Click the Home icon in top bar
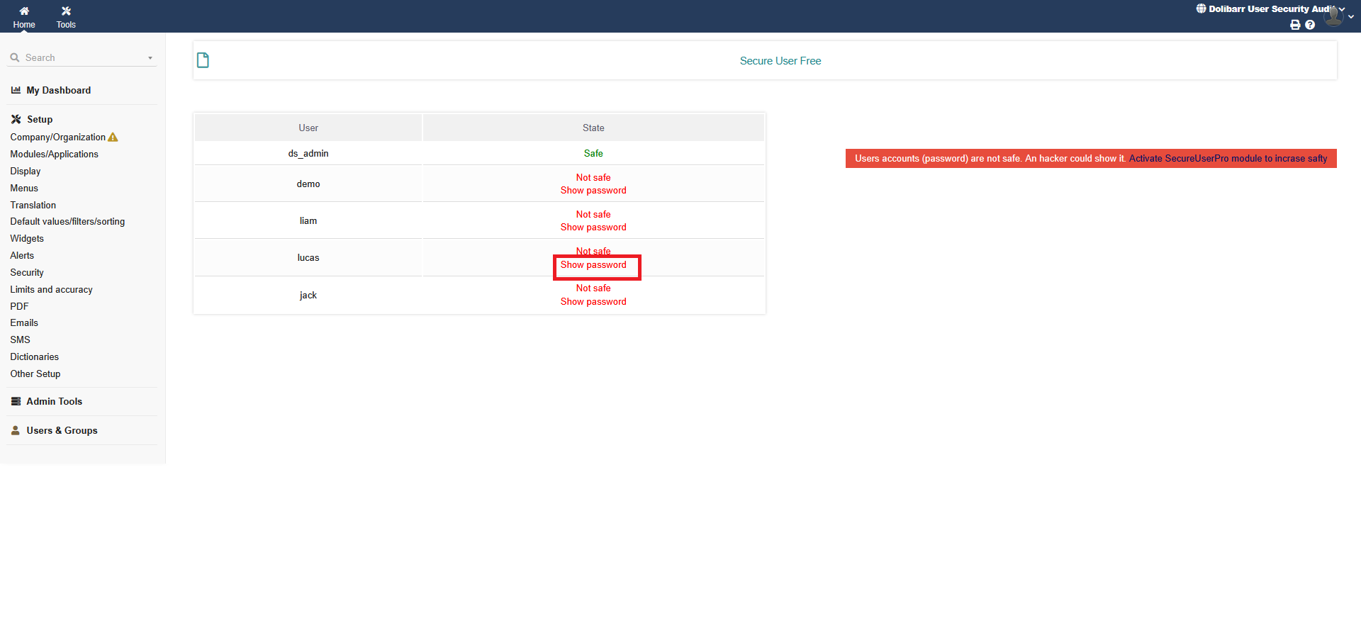 pyautogui.click(x=24, y=11)
